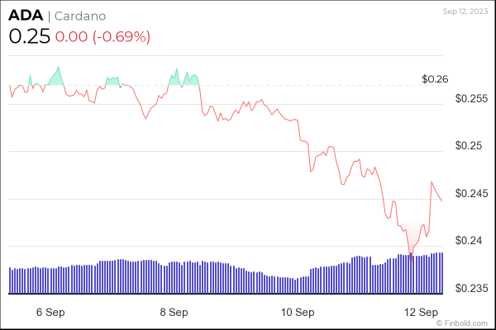Click the ADA ticker symbol
This screenshot has width=496, height=330.
click(x=25, y=16)
